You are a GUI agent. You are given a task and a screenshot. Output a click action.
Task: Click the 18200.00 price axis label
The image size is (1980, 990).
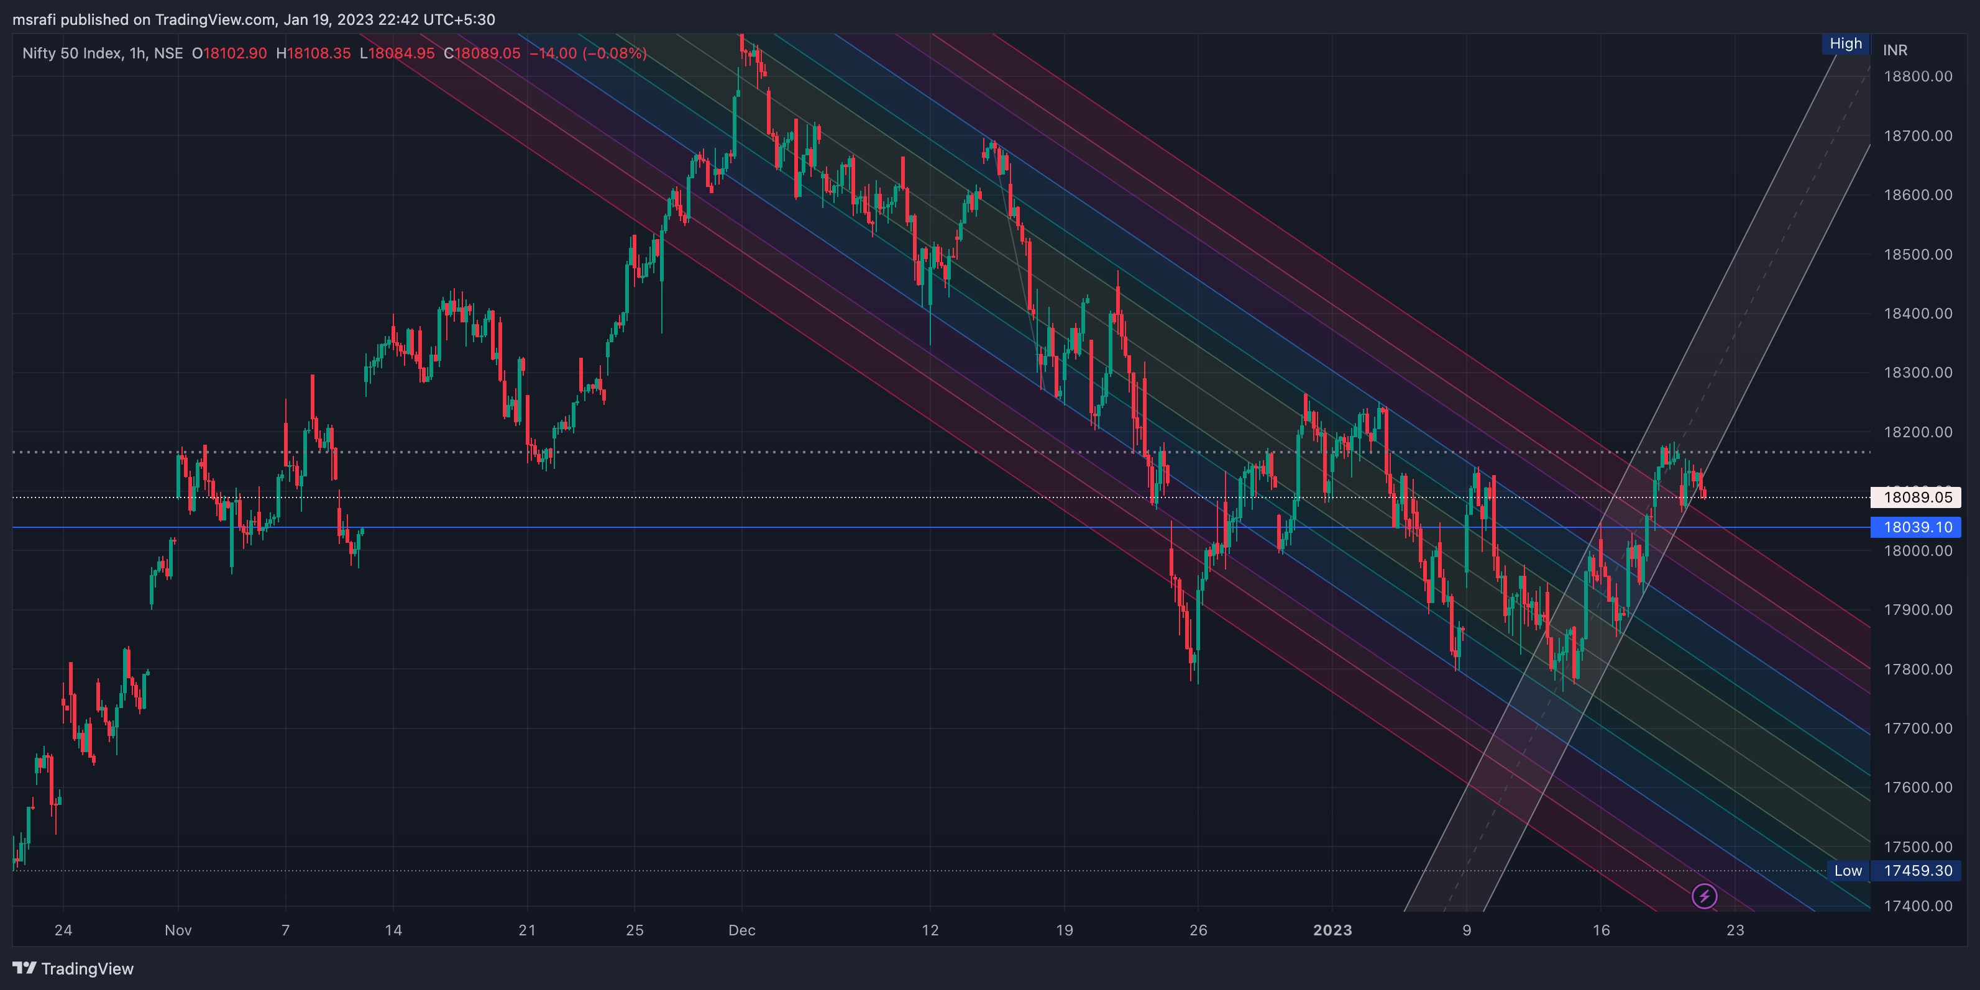[x=1917, y=432]
